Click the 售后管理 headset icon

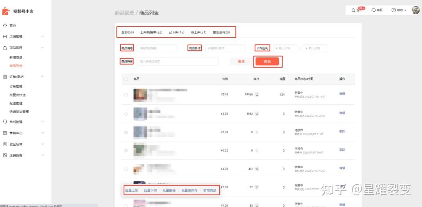coord(5,122)
